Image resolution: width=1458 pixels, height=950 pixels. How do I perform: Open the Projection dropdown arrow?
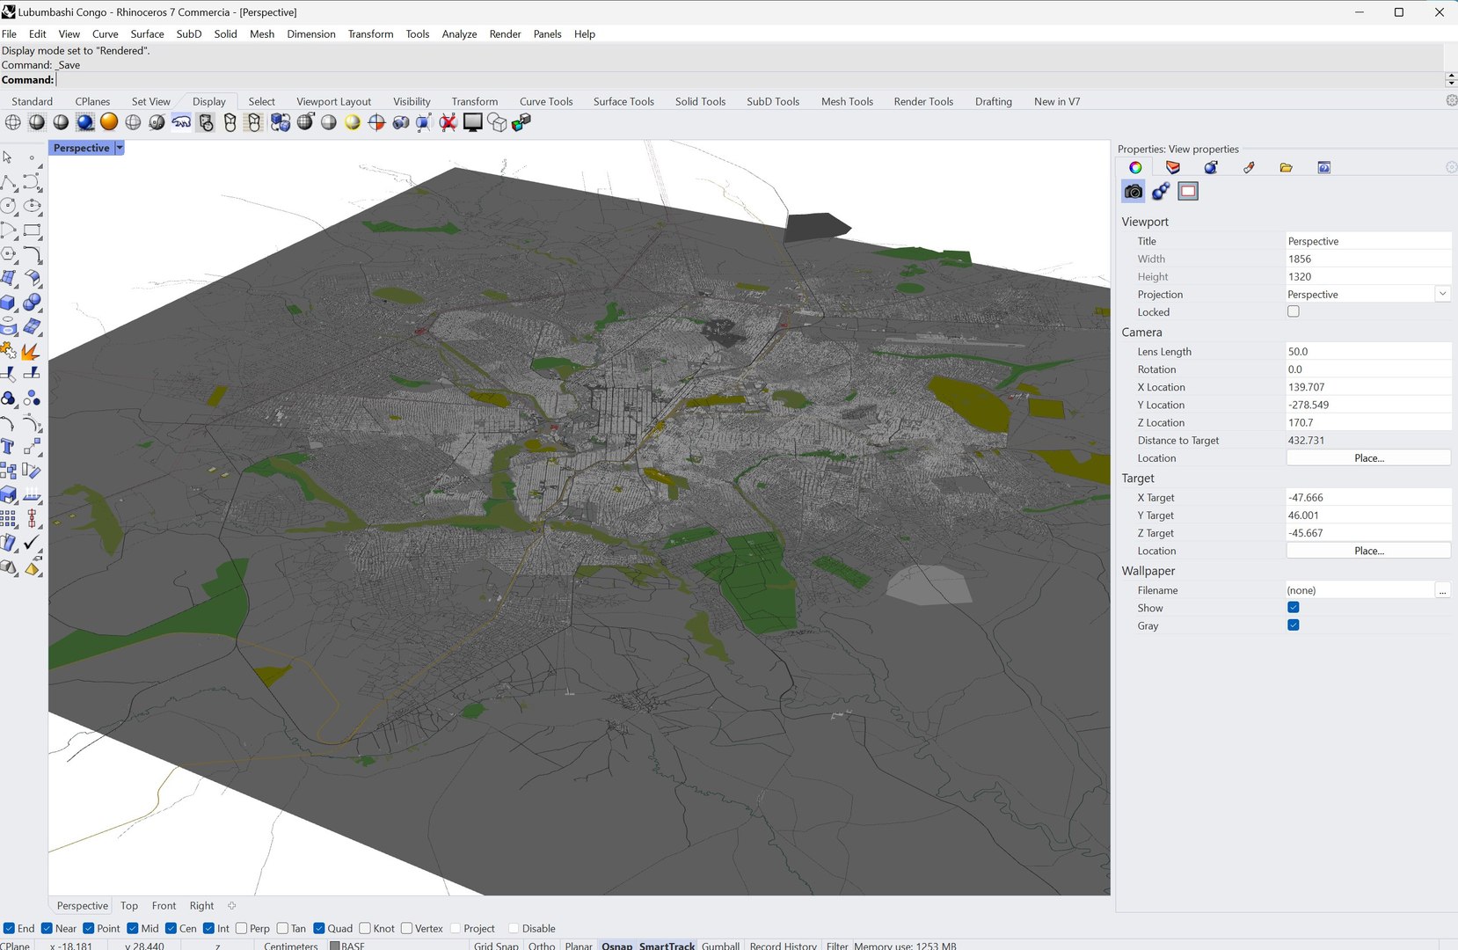click(1442, 294)
